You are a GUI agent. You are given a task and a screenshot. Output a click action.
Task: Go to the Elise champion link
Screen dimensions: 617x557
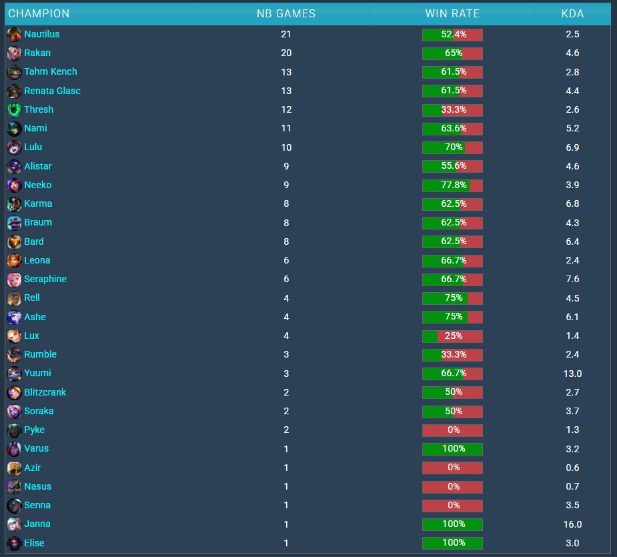34,543
